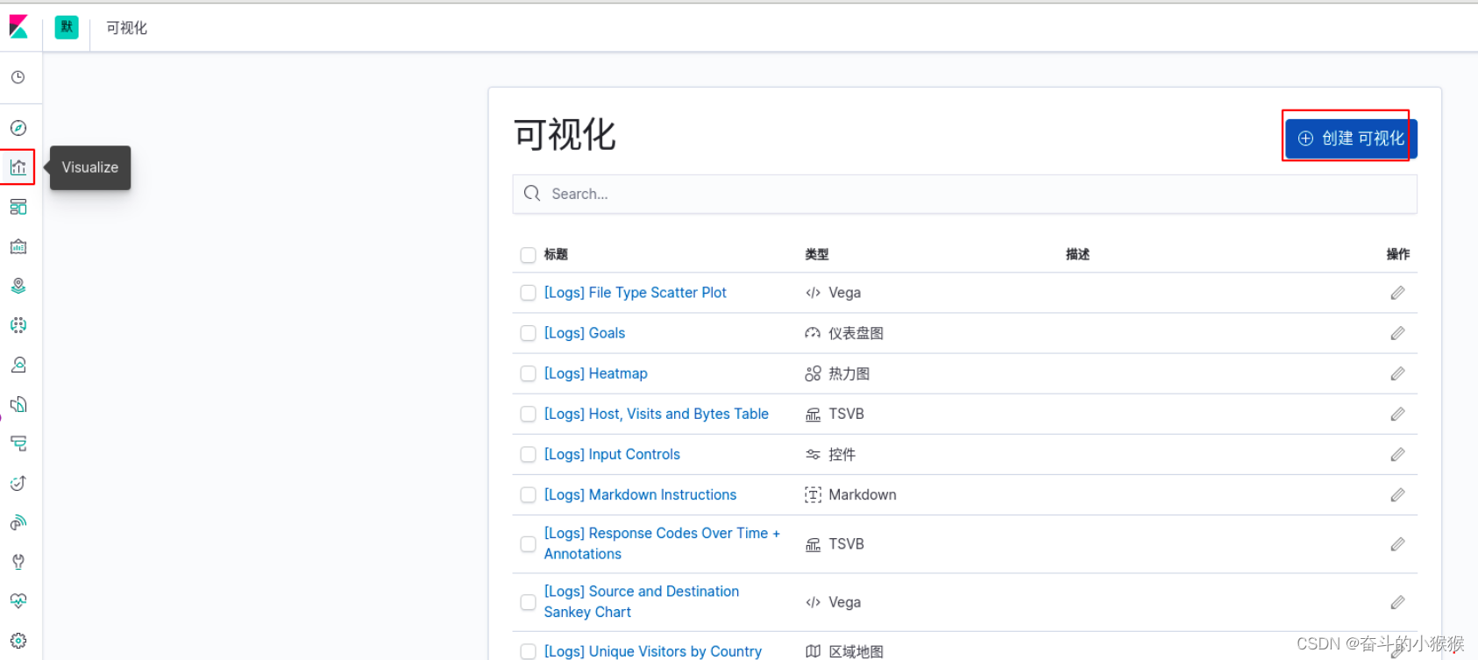Open Canvas icon in sidebar

pos(18,246)
